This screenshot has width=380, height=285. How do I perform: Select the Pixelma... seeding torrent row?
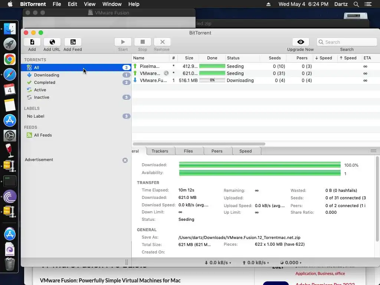[256, 66]
